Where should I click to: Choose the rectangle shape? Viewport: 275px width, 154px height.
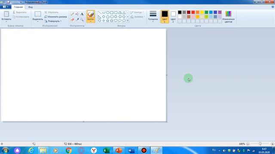click(112, 12)
